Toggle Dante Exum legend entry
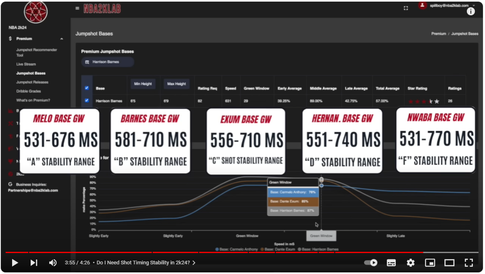This screenshot has height=274, width=485. coord(278,249)
